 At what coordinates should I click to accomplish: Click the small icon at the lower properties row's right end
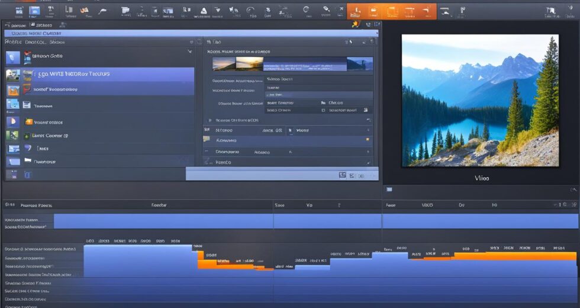[x=366, y=110]
